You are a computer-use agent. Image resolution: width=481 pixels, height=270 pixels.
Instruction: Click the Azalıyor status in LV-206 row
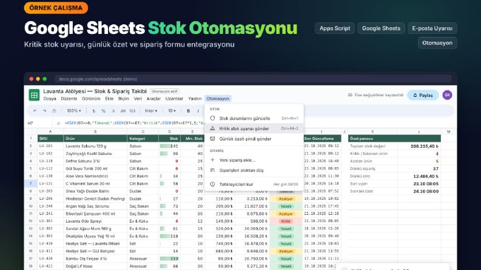tap(286, 199)
